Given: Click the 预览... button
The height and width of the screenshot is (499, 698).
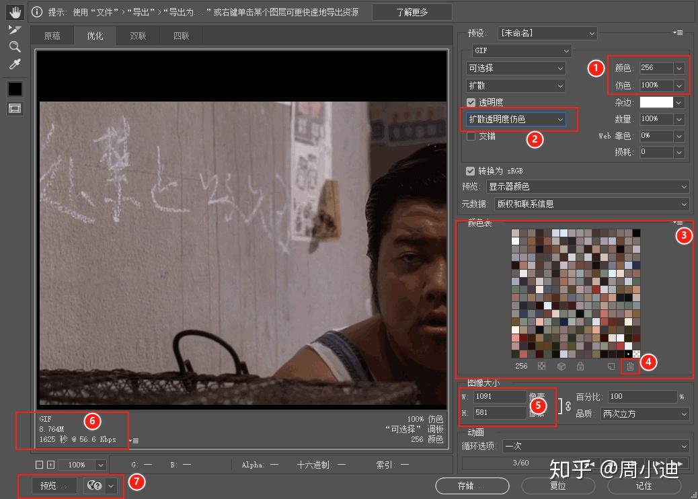Looking at the screenshot, I should click(53, 486).
